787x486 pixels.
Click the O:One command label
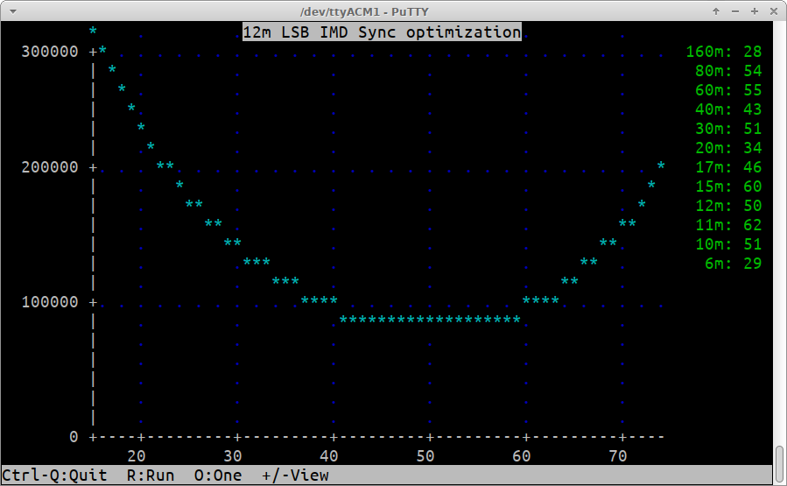point(218,475)
